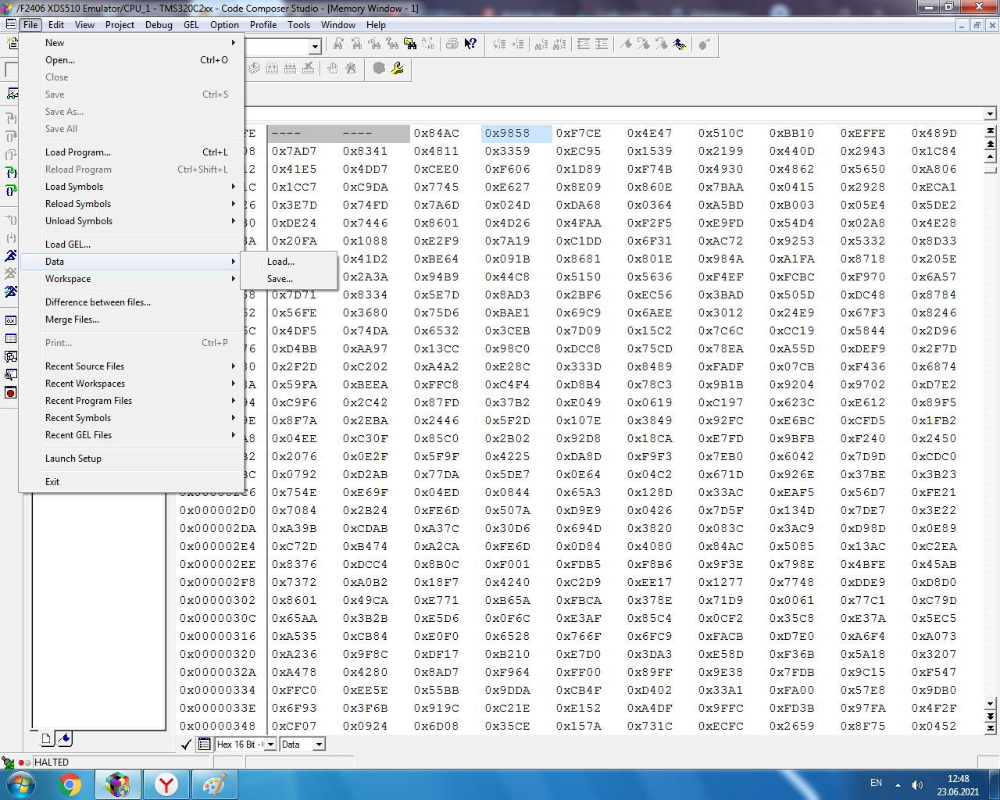Select the blank page tab below project panel
This screenshot has width=1000, height=800.
coord(46,738)
